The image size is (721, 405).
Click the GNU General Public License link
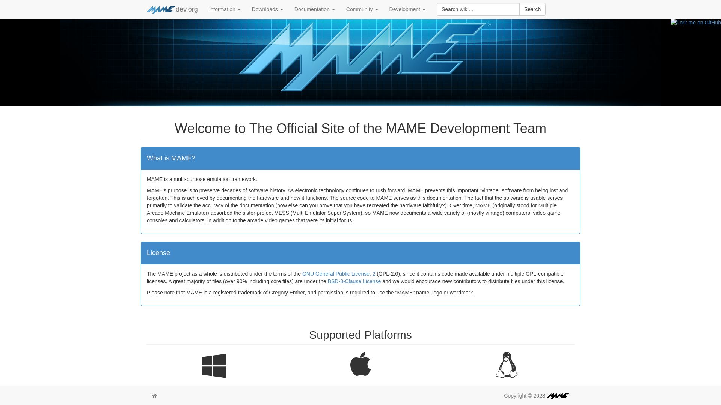tap(338, 273)
